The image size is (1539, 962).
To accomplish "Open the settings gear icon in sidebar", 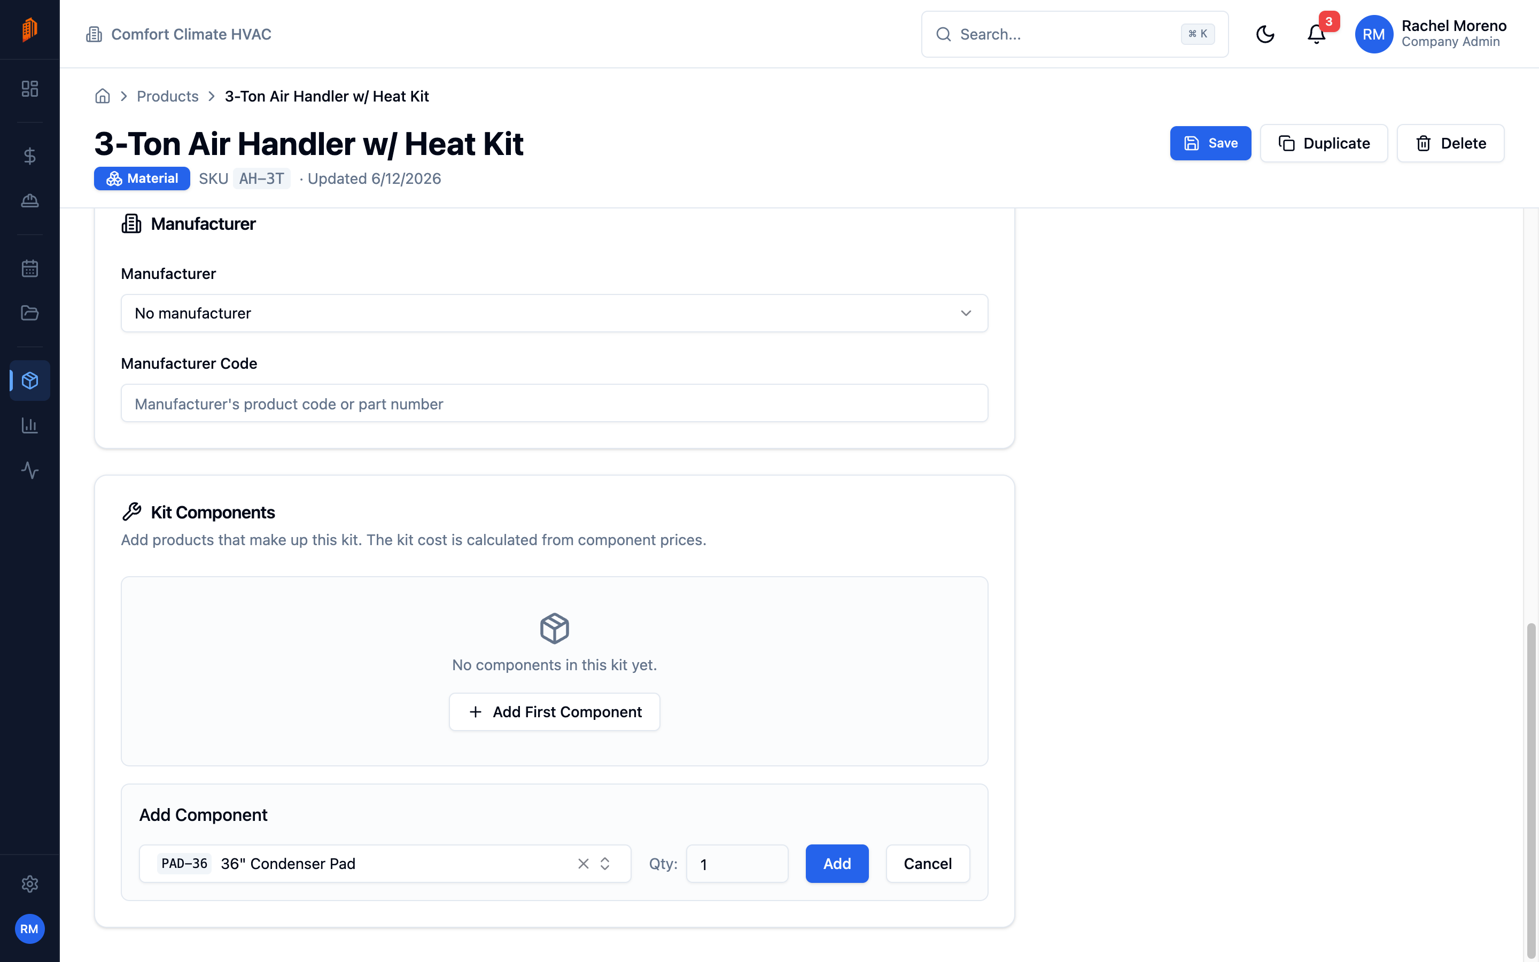I will click(30, 884).
